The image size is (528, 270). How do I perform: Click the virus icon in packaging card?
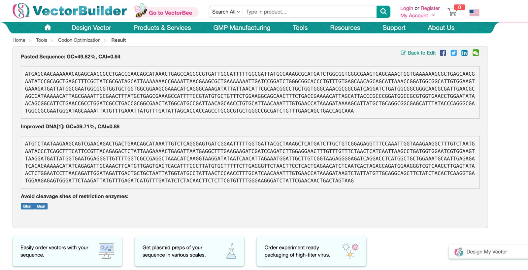350,251
